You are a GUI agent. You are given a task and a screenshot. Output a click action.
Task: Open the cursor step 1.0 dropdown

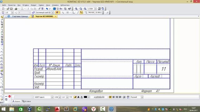(12, 12)
